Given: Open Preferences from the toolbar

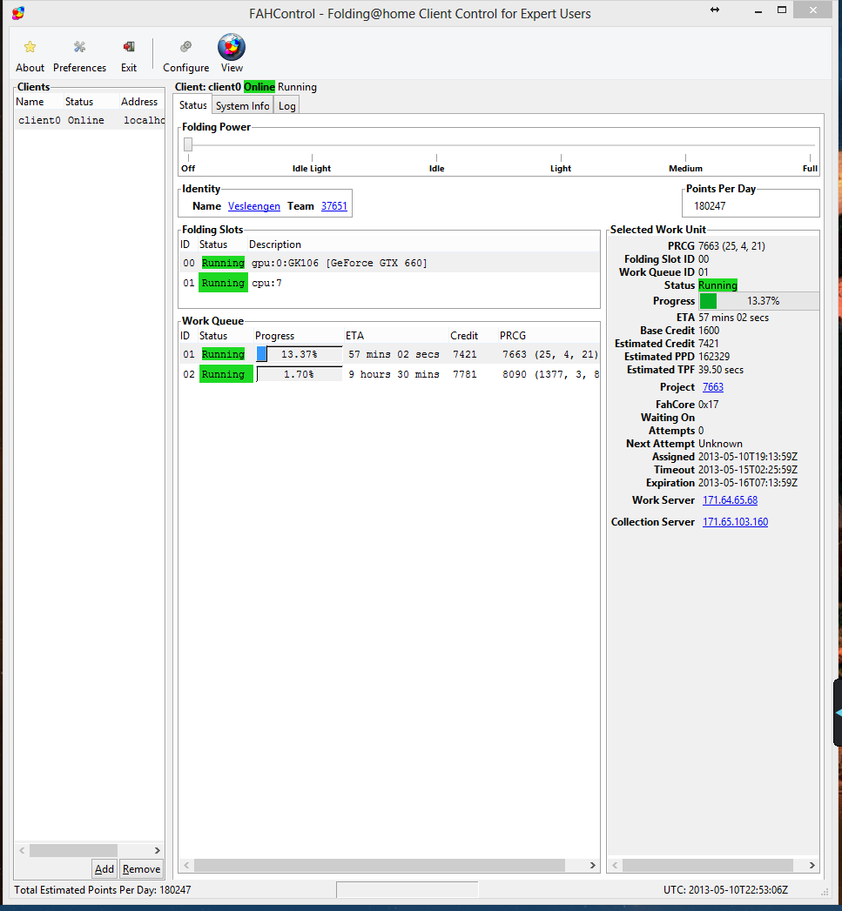Looking at the screenshot, I should pyautogui.click(x=79, y=57).
